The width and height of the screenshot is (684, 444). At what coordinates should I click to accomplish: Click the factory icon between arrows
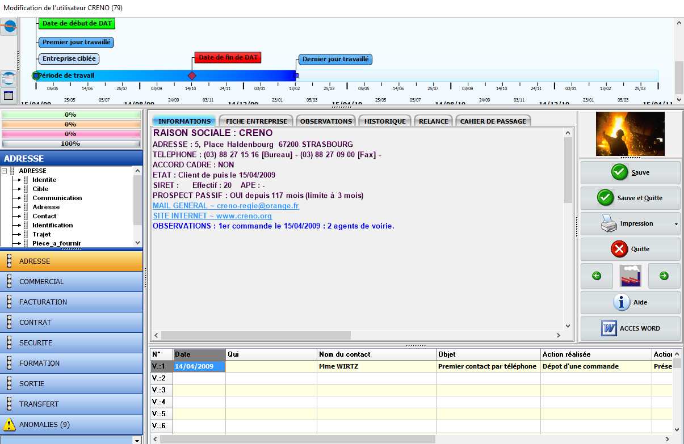pyautogui.click(x=630, y=276)
